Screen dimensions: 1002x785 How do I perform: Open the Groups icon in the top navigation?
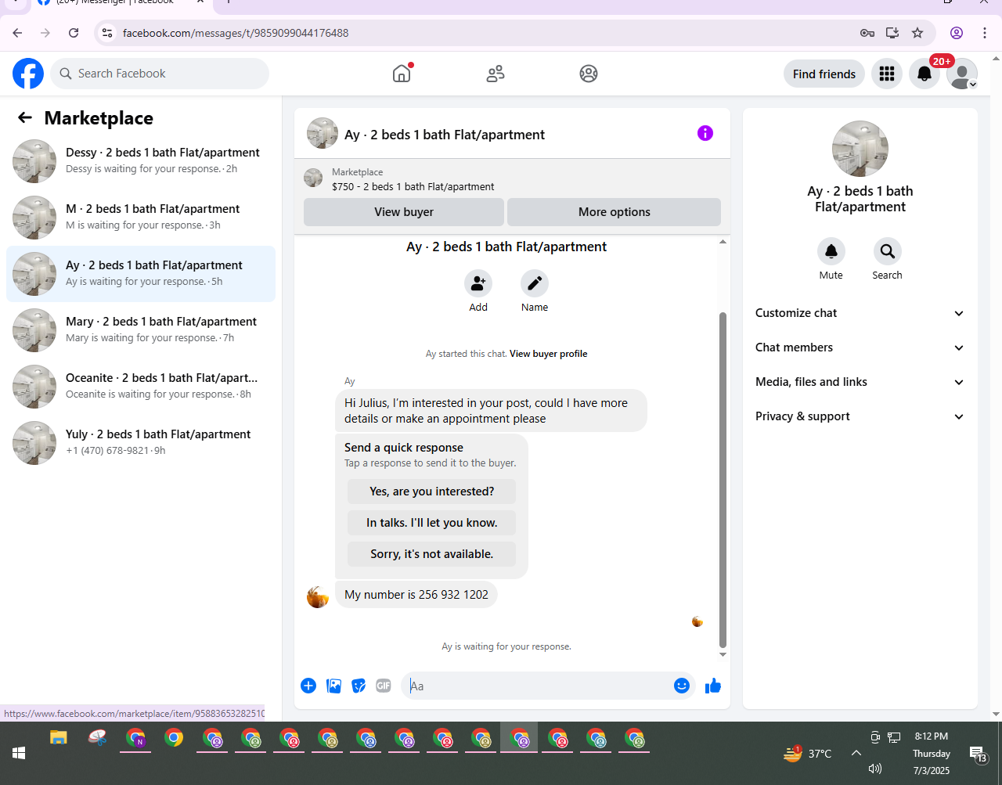pos(589,74)
